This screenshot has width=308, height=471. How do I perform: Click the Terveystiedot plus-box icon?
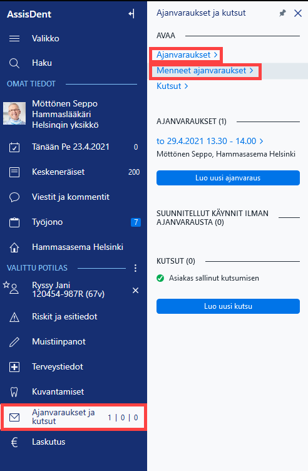coord(14,367)
